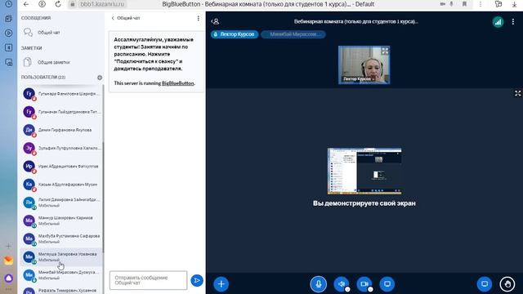The height and width of the screenshot is (294, 523).
Task: Raise hand using the hand icon
Action: coord(507,284)
